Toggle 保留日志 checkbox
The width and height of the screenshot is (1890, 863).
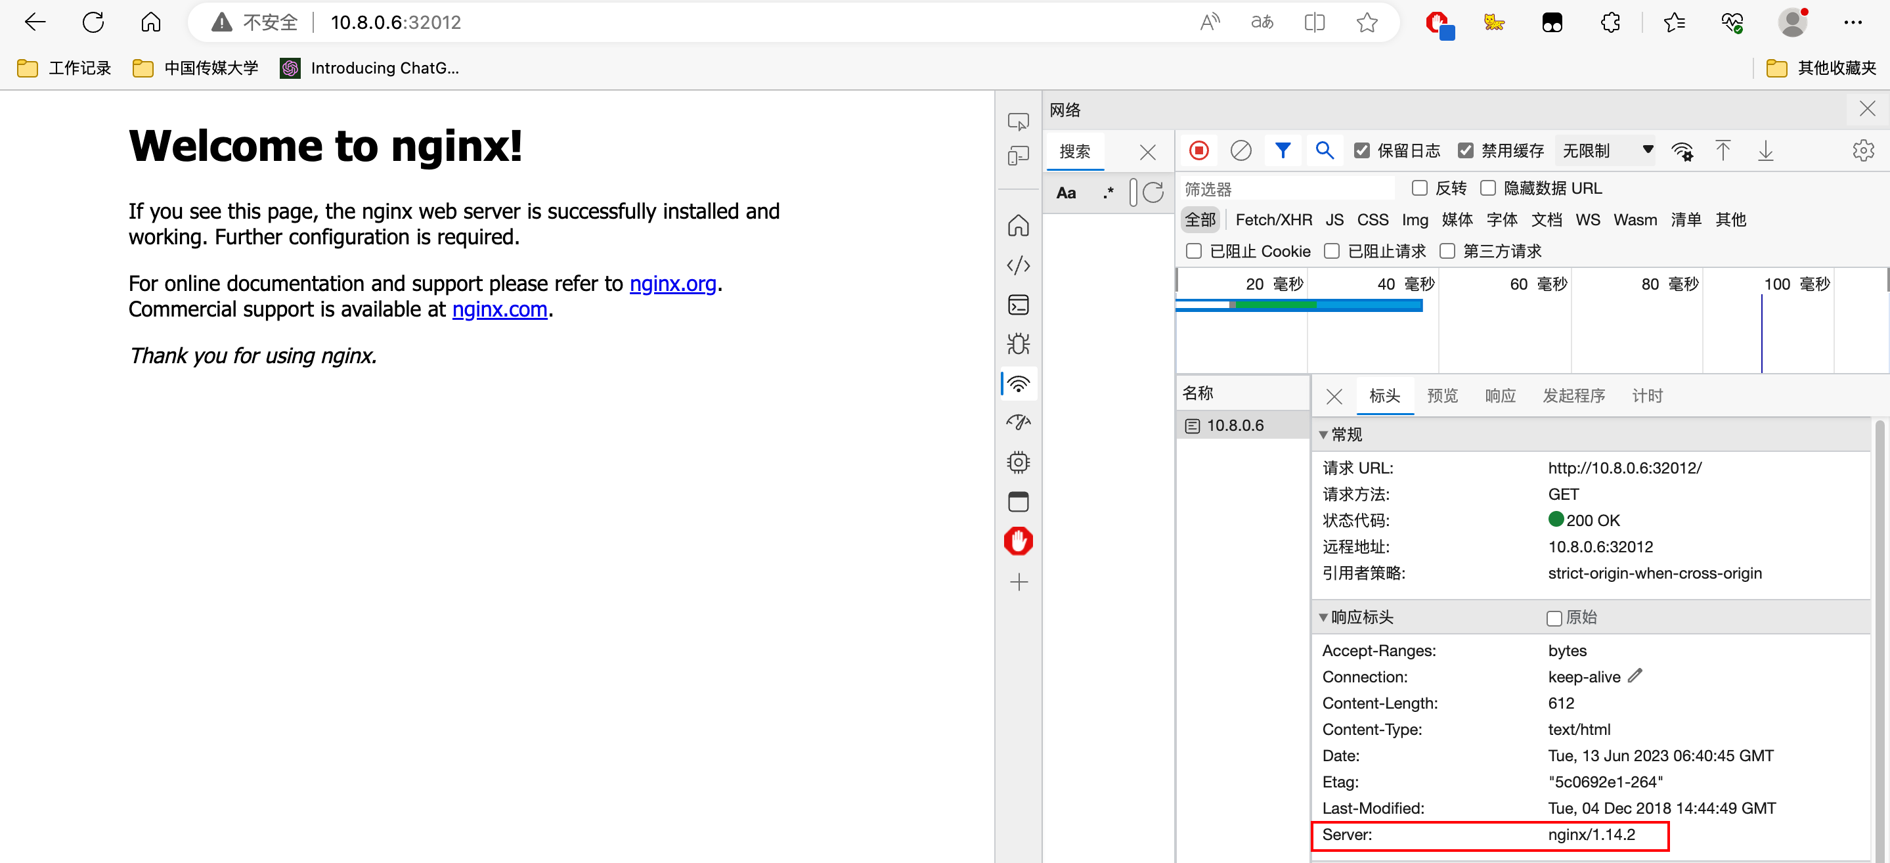[x=1362, y=150]
